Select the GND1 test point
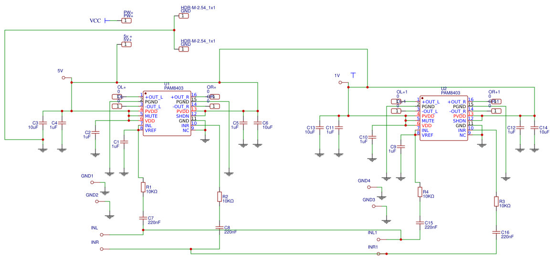Image resolution: width=555 pixels, height=260 pixels. [93, 182]
